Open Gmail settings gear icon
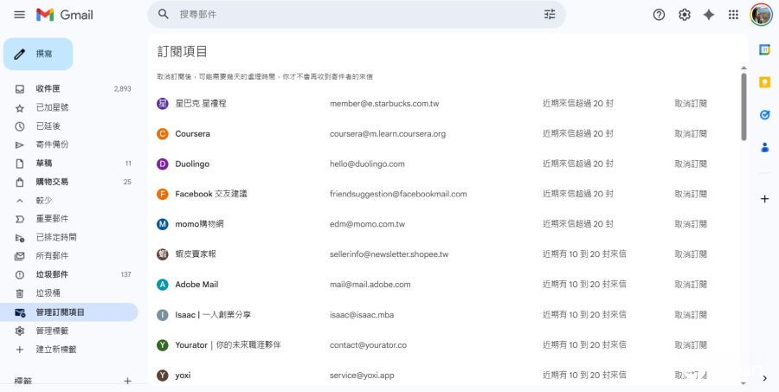Image resolution: width=779 pixels, height=392 pixels. click(684, 15)
